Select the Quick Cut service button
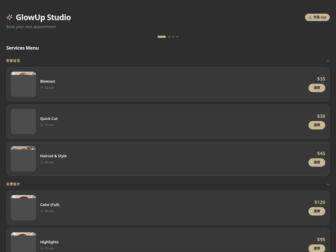Image resolution: width=336 pixels, height=252 pixels. (x=317, y=125)
